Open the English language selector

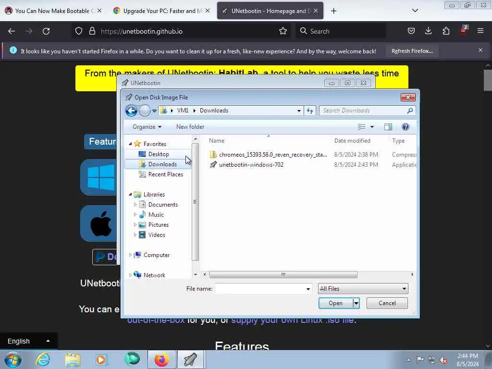pyautogui.click(x=28, y=341)
